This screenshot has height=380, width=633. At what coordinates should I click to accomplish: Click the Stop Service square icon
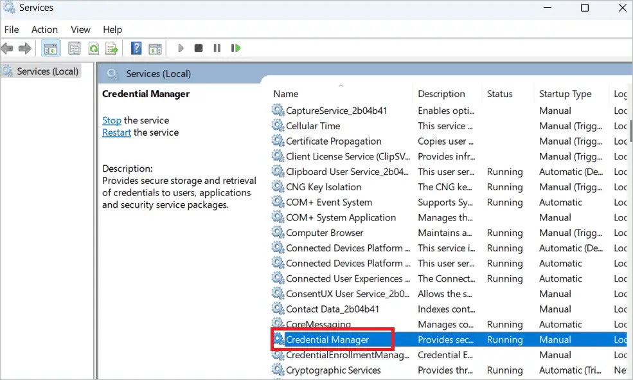click(199, 48)
